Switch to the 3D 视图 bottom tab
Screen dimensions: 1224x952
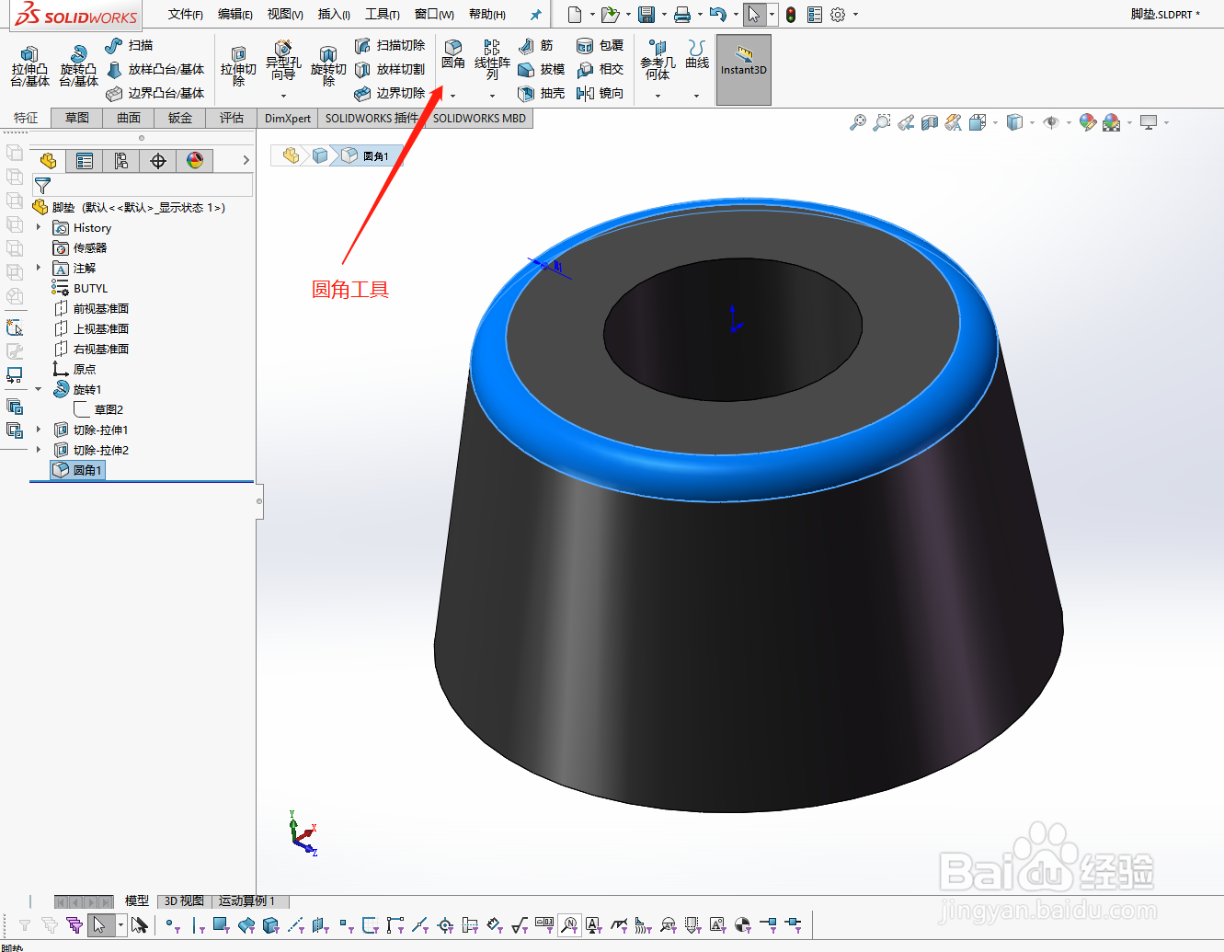point(184,901)
